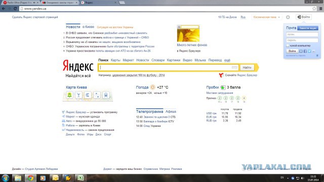Screen dimensions: 324x182
Task: Open Словари above the search bar
Action: [x=158, y=60]
